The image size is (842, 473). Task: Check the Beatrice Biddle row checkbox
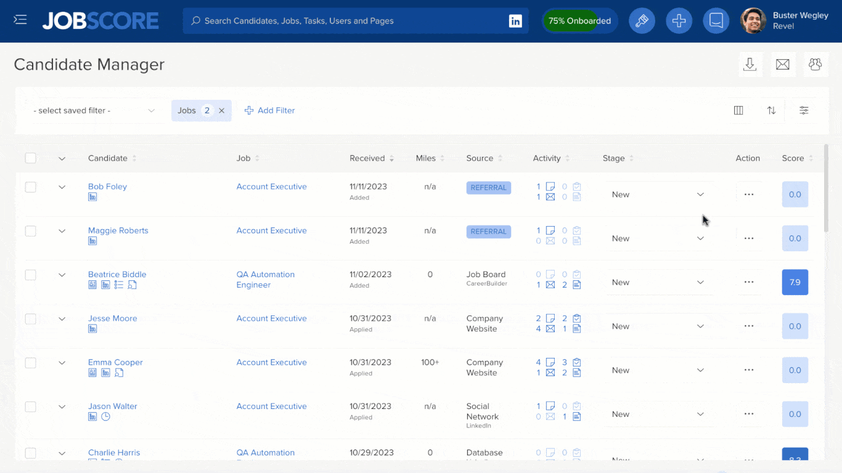tap(30, 275)
